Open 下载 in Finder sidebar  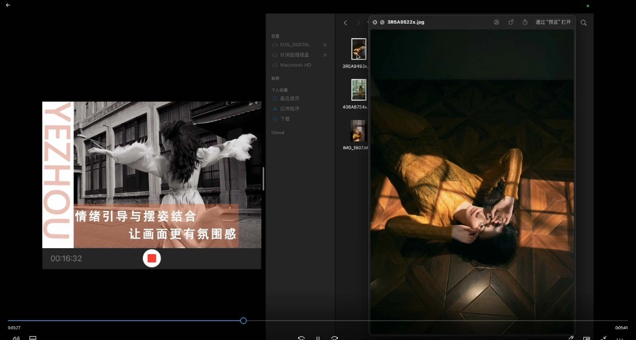[285, 119]
